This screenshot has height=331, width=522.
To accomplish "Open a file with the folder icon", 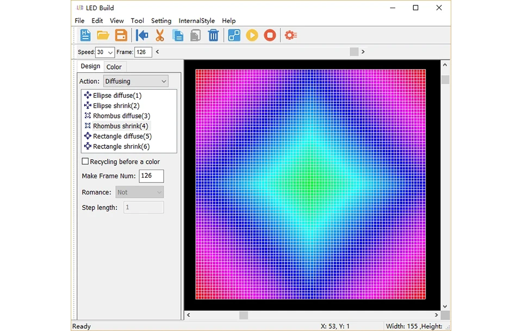I will (x=103, y=35).
